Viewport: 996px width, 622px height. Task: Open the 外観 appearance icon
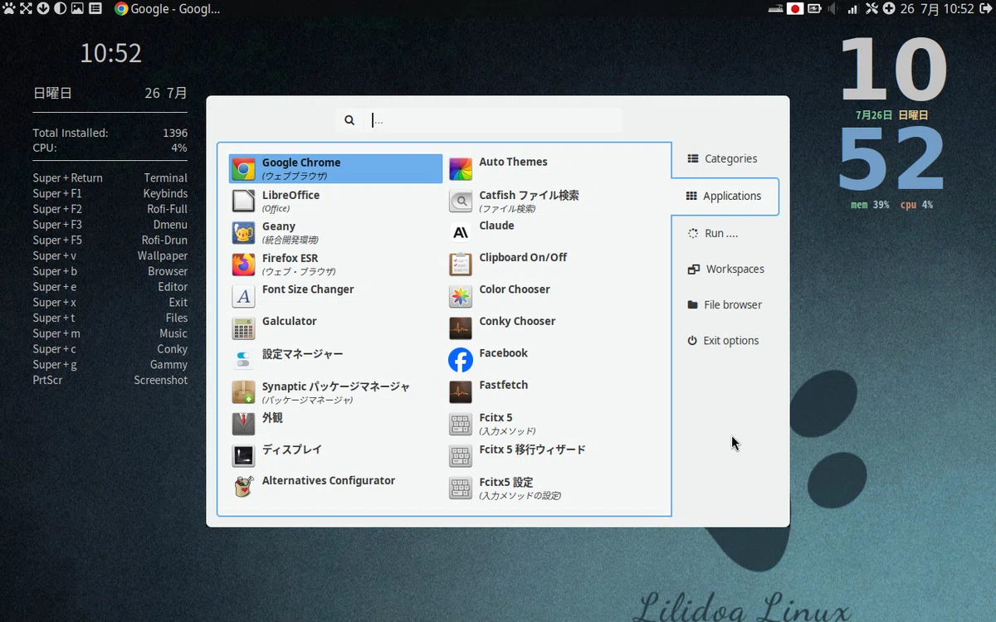click(x=243, y=424)
